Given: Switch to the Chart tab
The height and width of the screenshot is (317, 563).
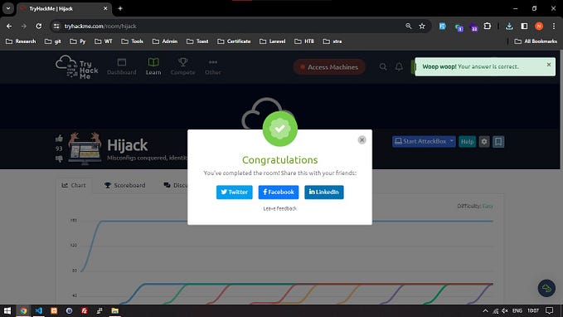Looking at the screenshot, I should 74,185.
